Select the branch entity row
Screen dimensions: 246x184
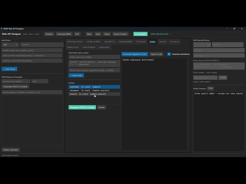[x=94, y=94]
